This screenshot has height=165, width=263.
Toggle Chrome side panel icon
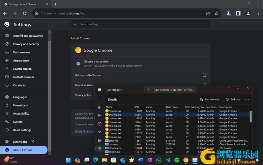click(238, 13)
